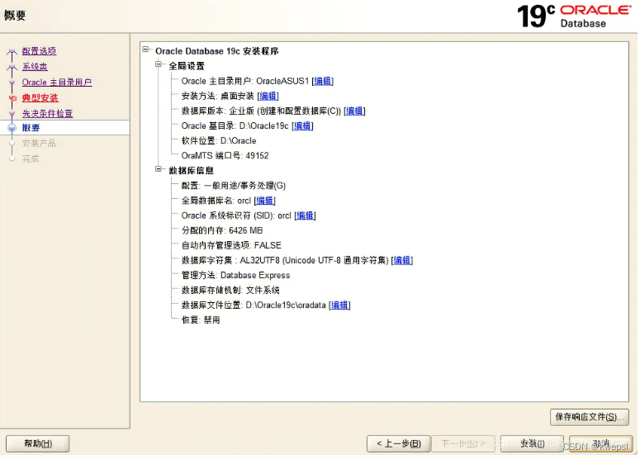
Task: Click the 保存响应文件(S)... button
Action: (x=590, y=417)
